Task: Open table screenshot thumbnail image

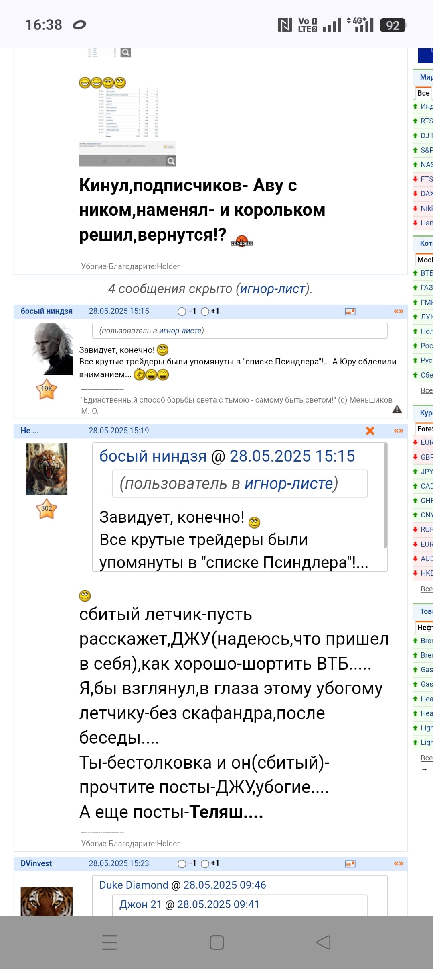Action: pyautogui.click(x=127, y=127)
